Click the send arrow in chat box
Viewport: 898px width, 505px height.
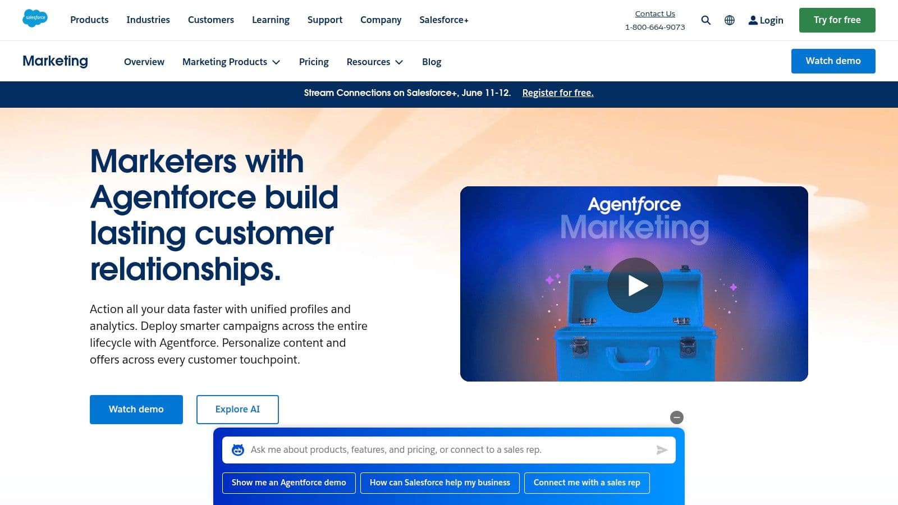[662, 450]
